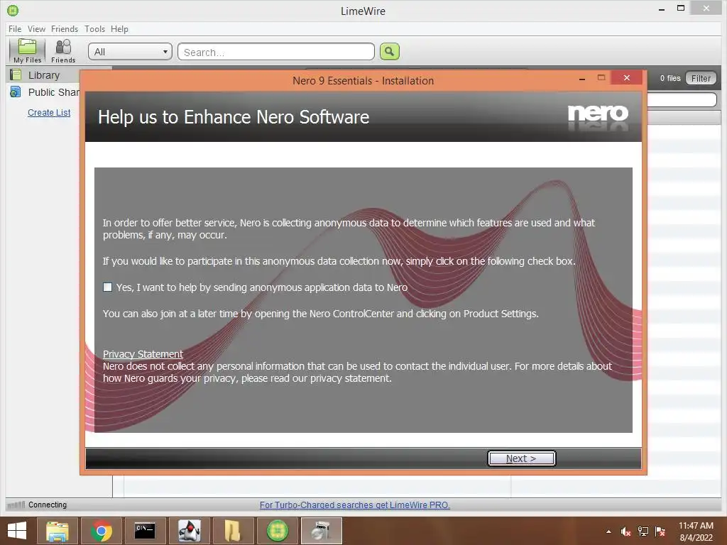727x545 pixels.
Task: Open File Explorer from taskbar
Action: tap(57, 531)
